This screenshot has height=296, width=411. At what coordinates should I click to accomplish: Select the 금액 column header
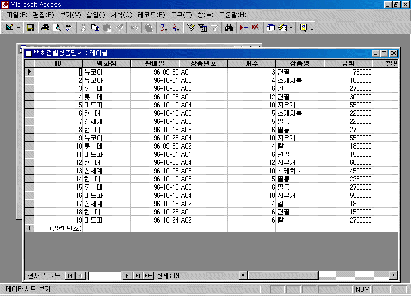pyautogui.click(x=348, y=63)
